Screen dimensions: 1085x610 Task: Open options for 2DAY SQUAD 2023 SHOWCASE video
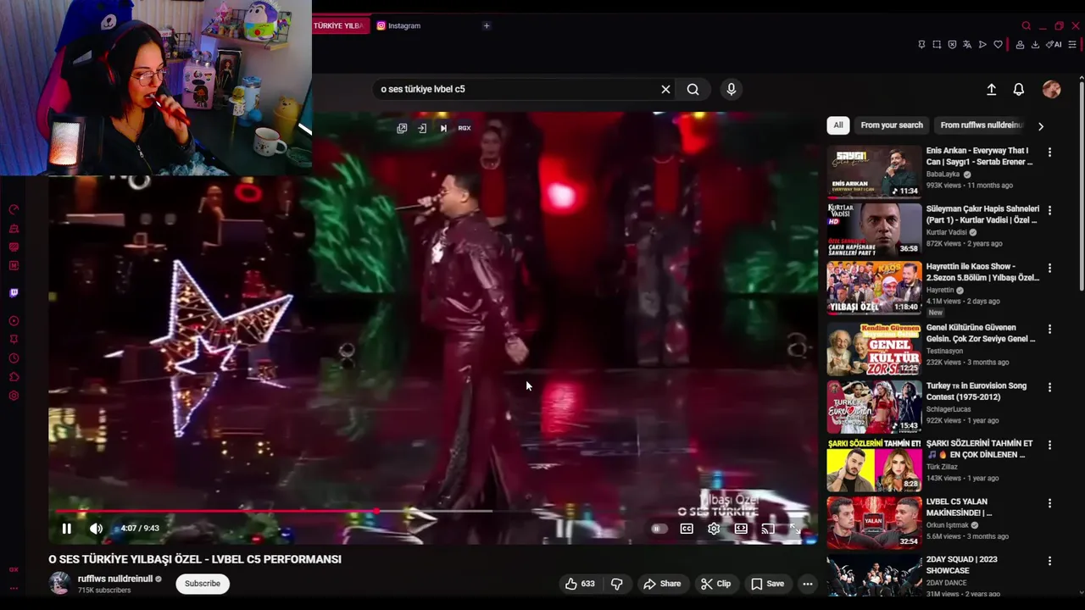pyautogui.click(x=1049, y=561)
